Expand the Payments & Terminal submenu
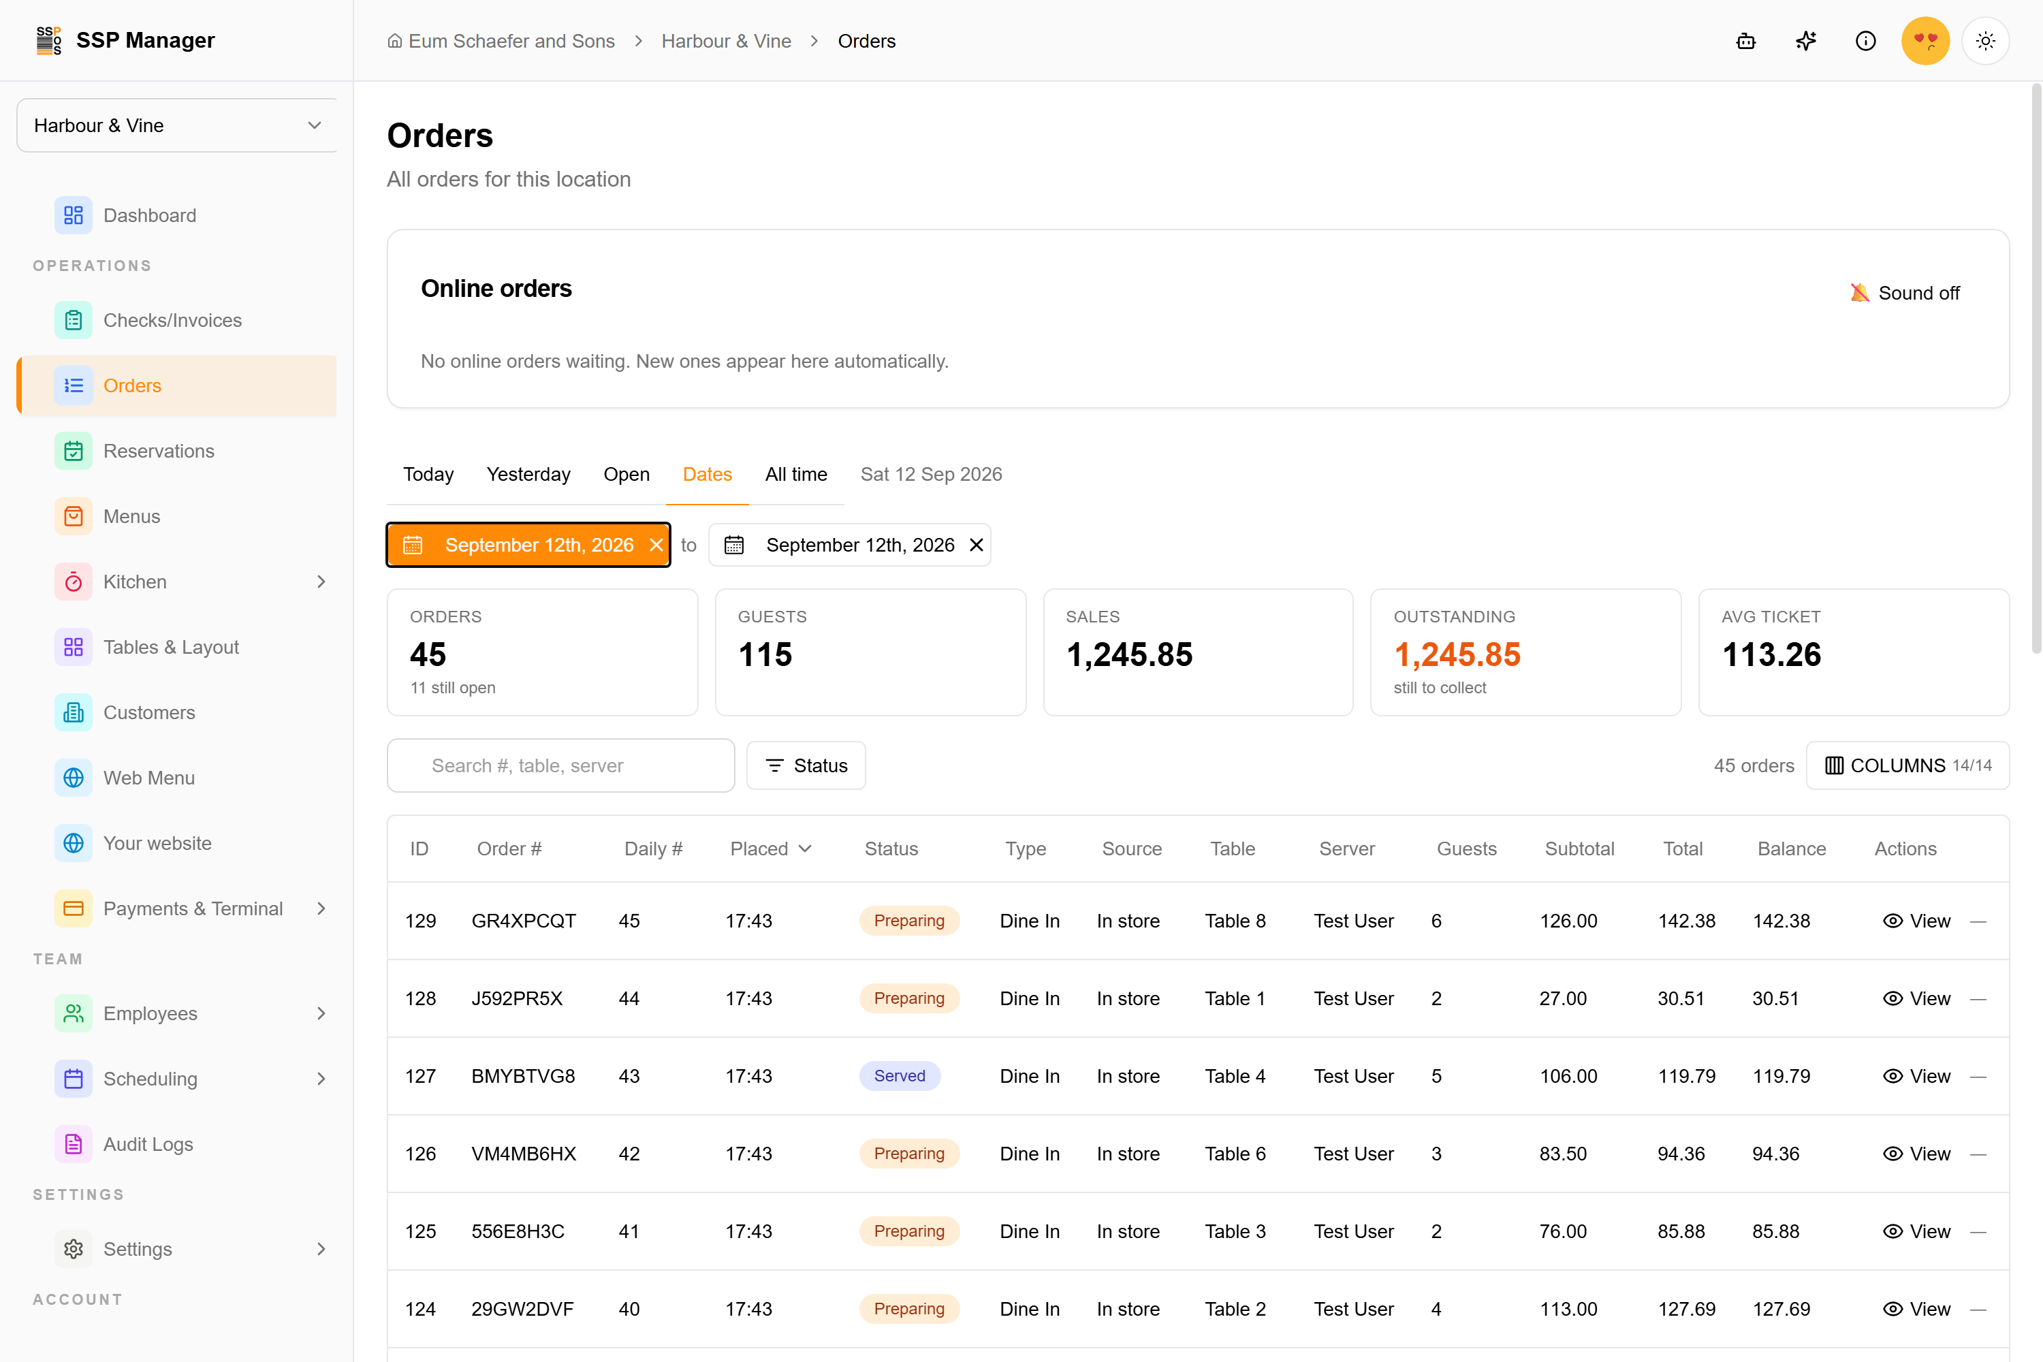 [321, 908]
